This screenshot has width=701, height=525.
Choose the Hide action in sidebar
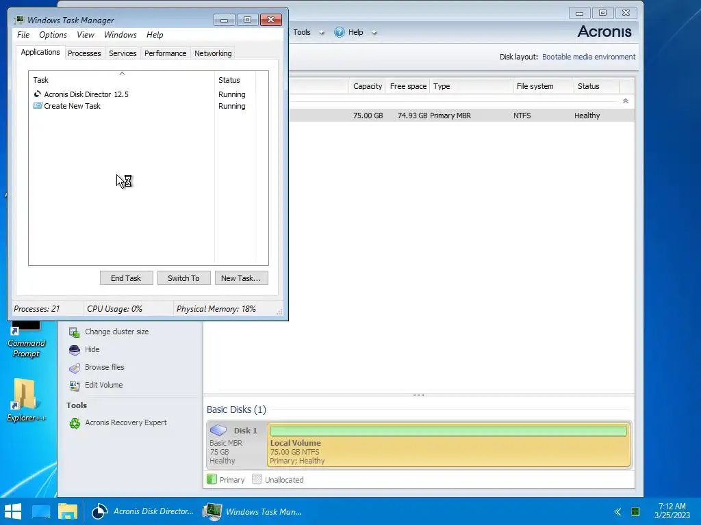tap(92, 349)
